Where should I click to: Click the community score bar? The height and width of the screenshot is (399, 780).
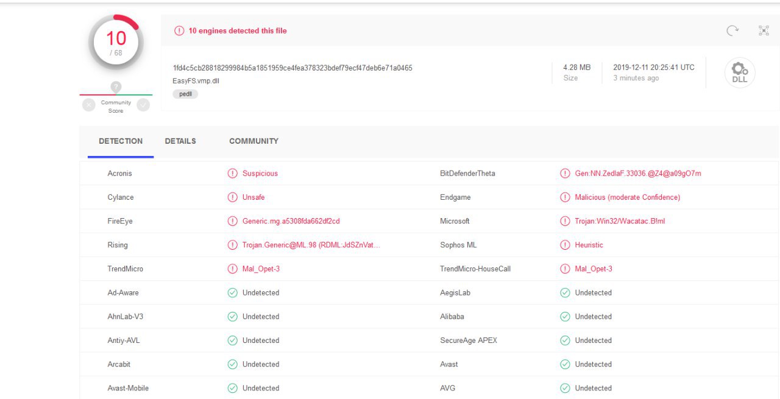(x=116, y=94)
